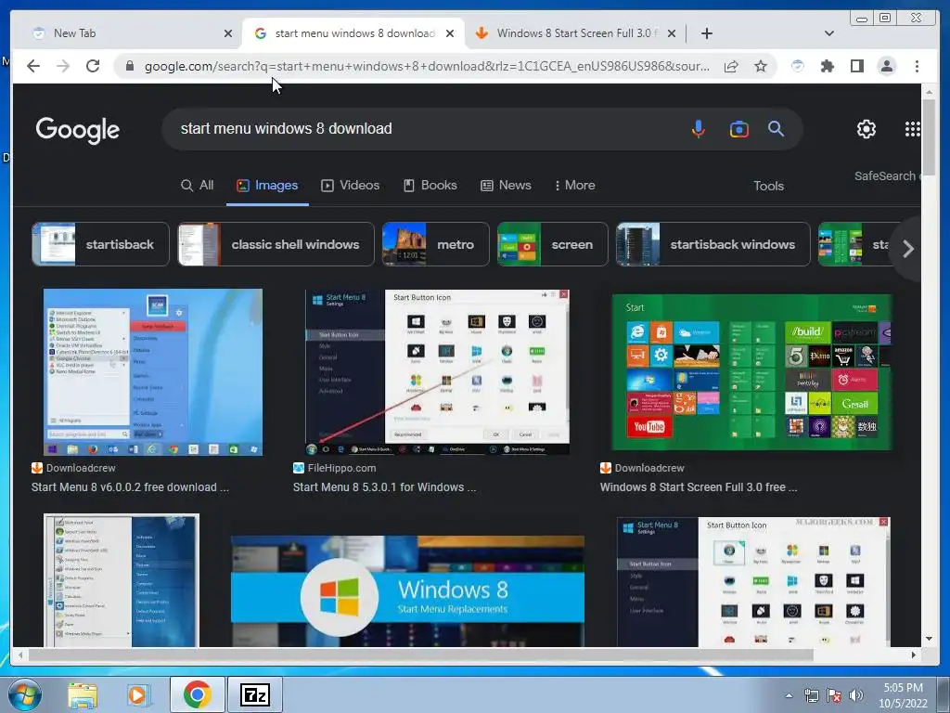Open Start Menu 8 v6.0.0.2 free download link
Screen dimensions: 950x713
point(130,487)
